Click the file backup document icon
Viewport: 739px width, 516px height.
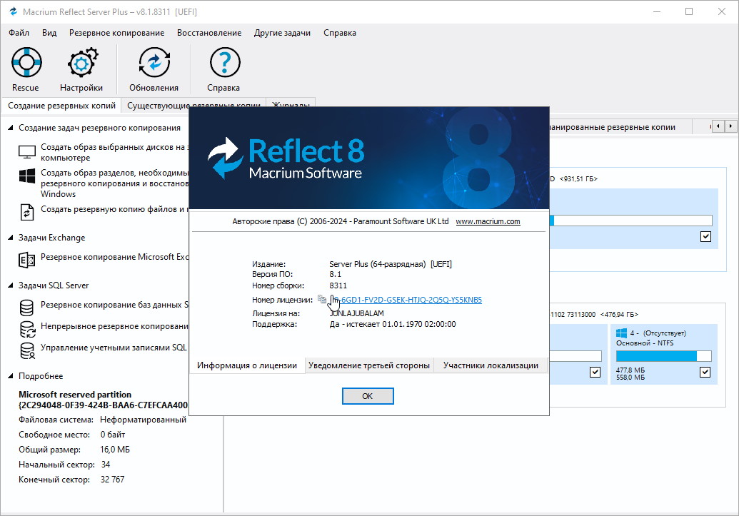[x=27, y=212]
